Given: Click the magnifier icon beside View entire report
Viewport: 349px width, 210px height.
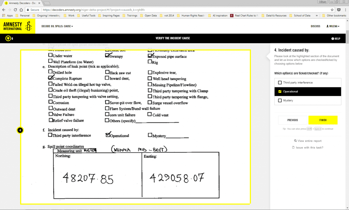Looking at the screenshot, I should click(x=295, y=141).
